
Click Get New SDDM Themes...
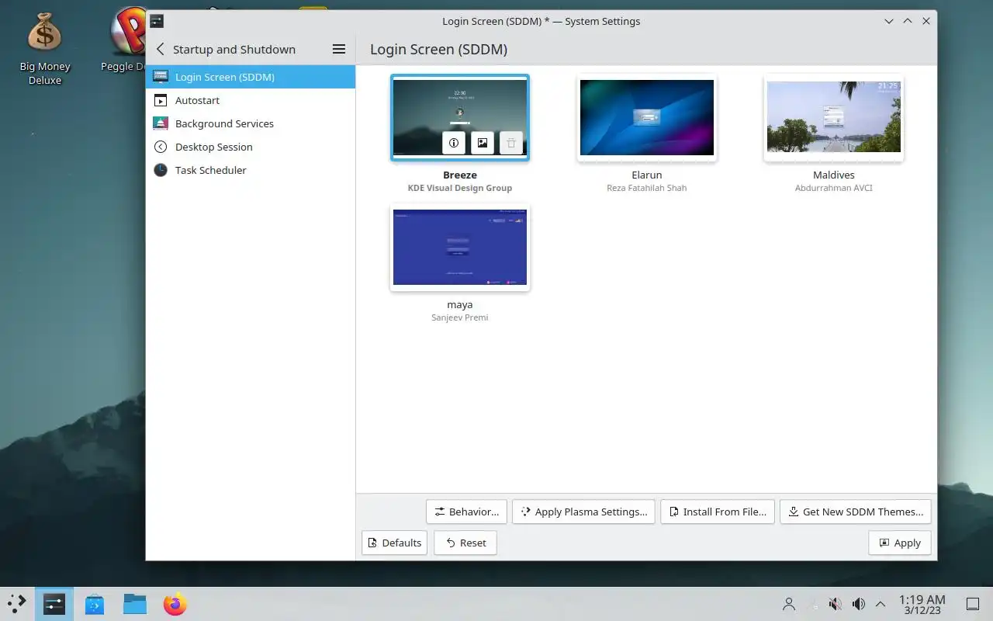(x=856, y=512)
